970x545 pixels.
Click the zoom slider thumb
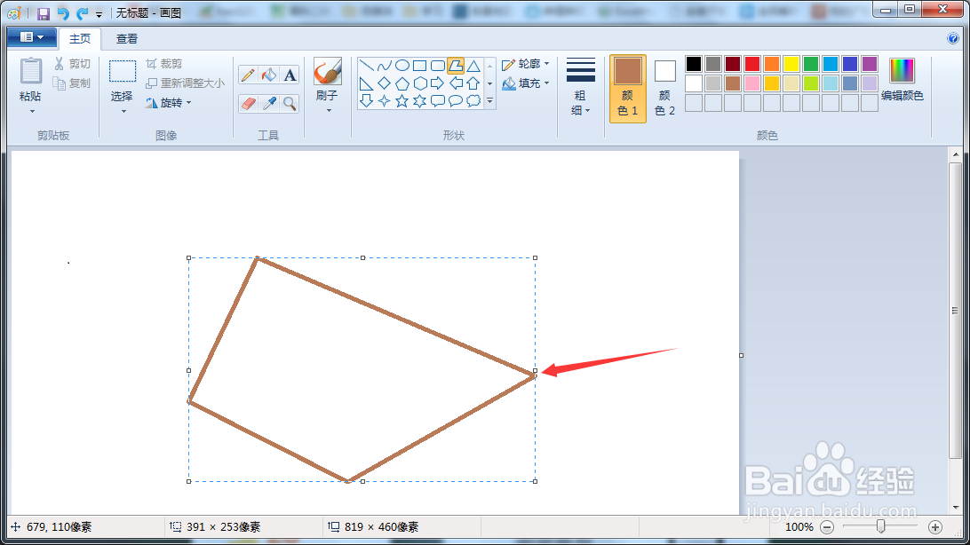coord(880,526)
